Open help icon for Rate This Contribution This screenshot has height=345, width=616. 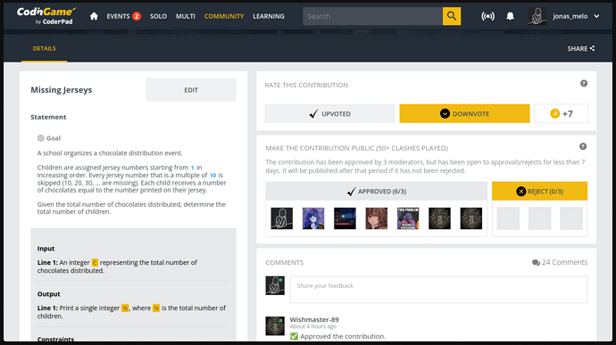(x=584, y=83)
